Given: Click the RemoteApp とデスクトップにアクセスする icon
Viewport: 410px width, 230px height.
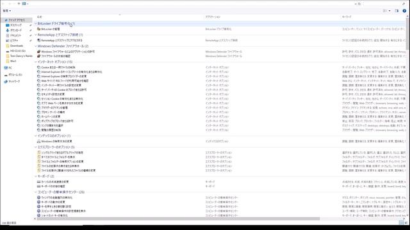Looking at the screenshot, I should [x=38, y=40].
